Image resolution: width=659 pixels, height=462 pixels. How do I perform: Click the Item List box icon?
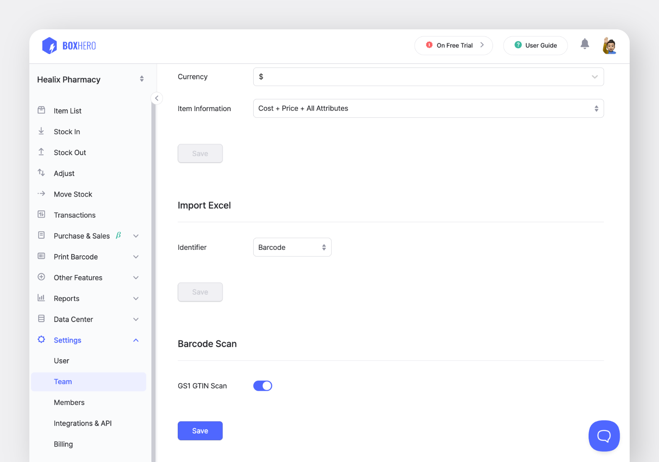[x=42, y=110]
